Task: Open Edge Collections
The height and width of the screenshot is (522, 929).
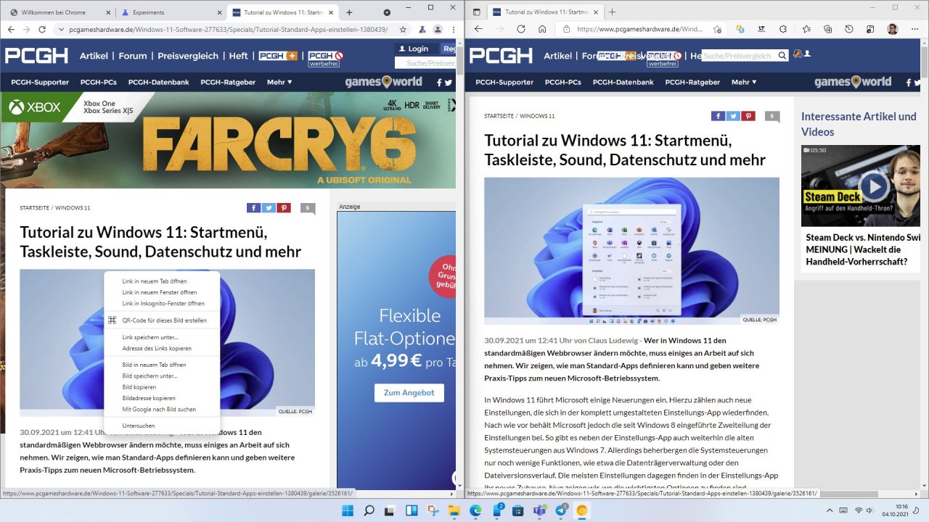Action: (828, 29)
